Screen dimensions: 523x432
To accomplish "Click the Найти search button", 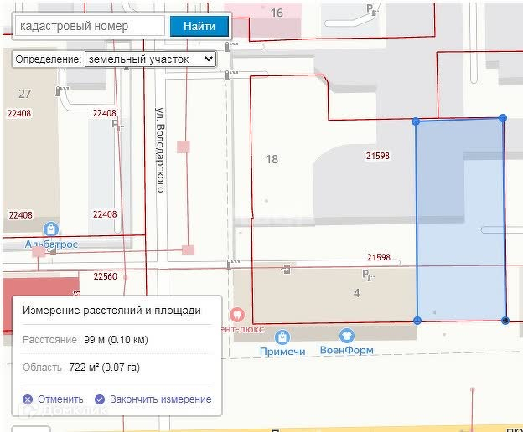I will [x=199, y=26].
